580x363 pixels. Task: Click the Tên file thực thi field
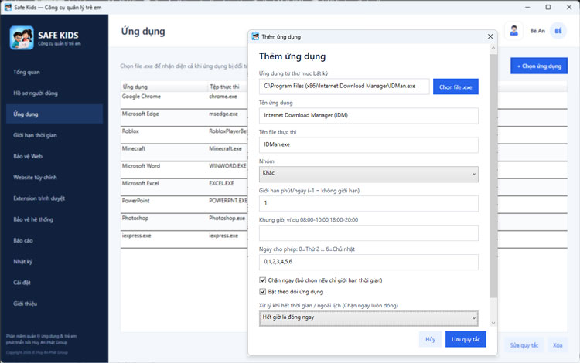368,144
